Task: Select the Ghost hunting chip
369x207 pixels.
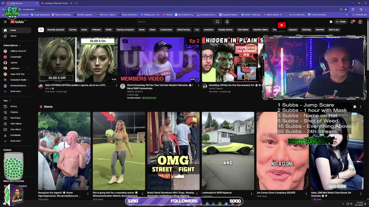Action: coord(183,30)
